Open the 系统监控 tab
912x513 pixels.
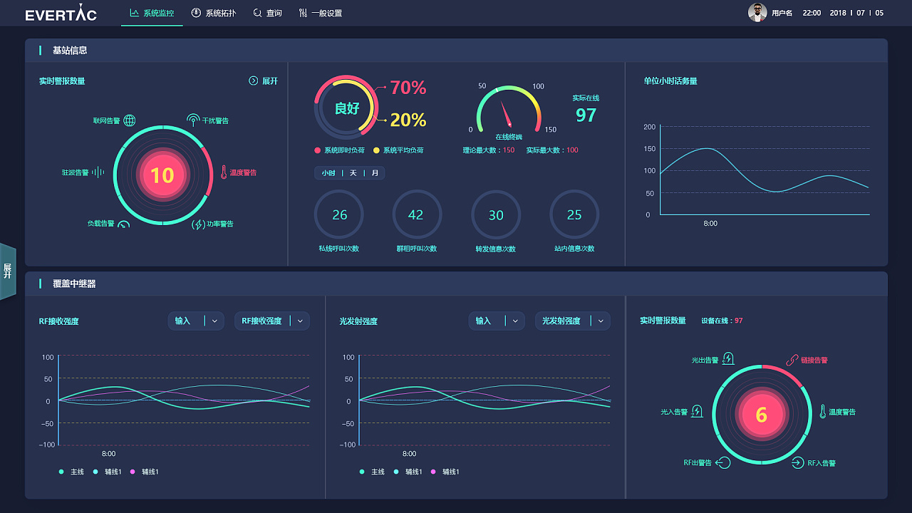[x=152, y=13]
